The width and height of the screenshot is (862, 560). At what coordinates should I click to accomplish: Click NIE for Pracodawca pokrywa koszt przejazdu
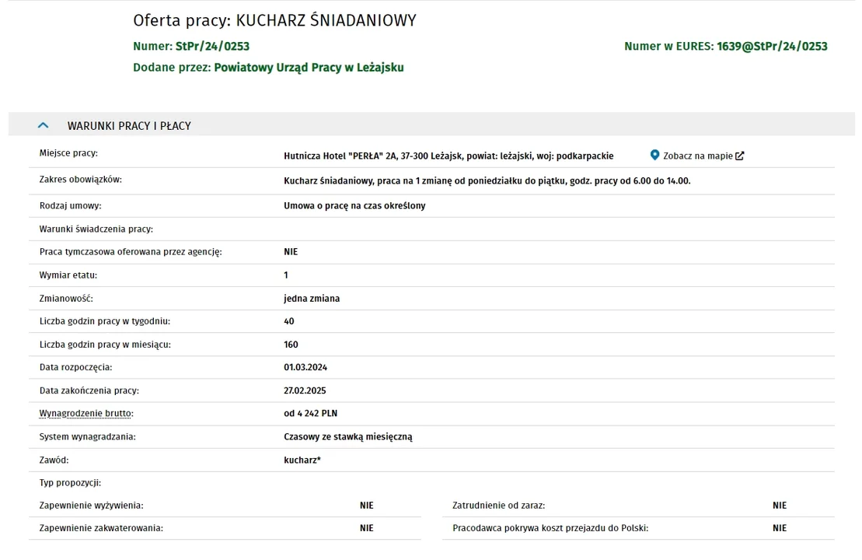click(780, 527)
